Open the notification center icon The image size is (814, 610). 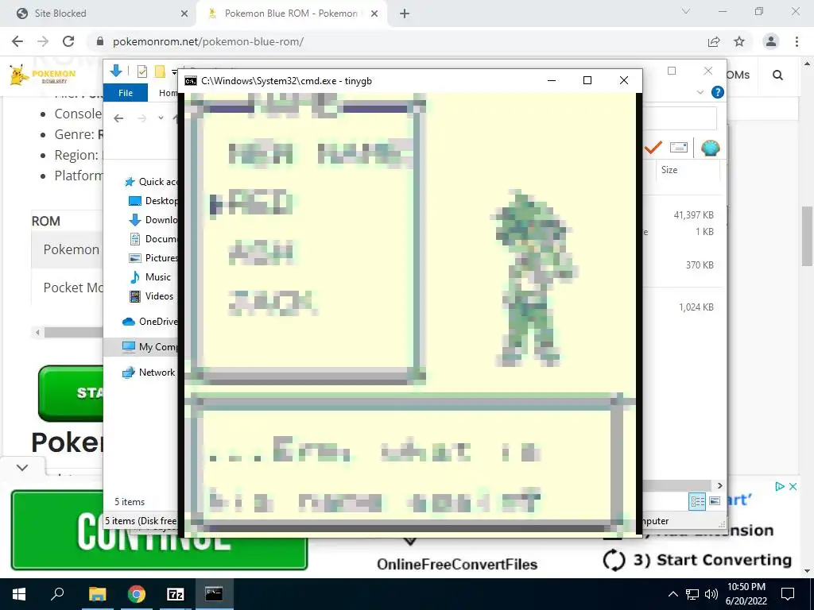point(788,594)
